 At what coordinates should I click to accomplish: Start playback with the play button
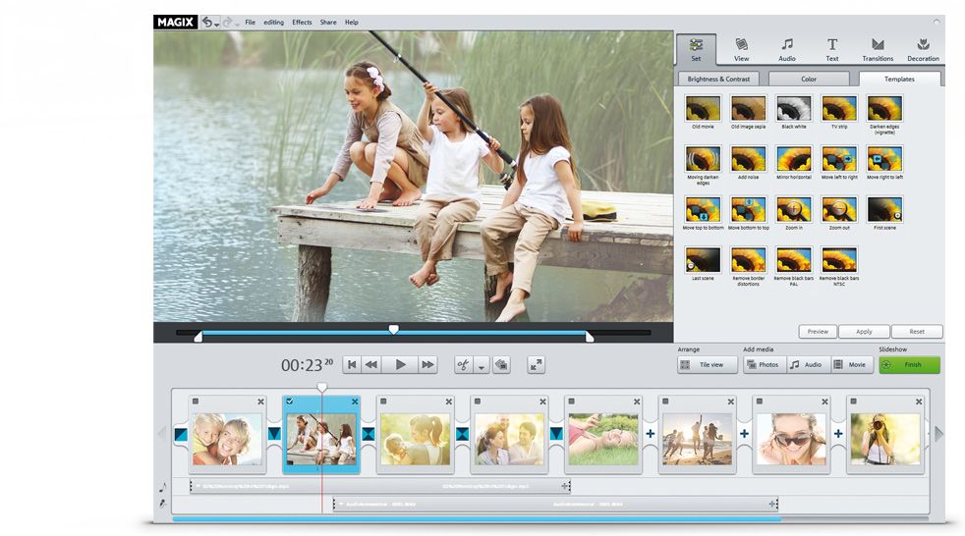[x=400, y=364]
